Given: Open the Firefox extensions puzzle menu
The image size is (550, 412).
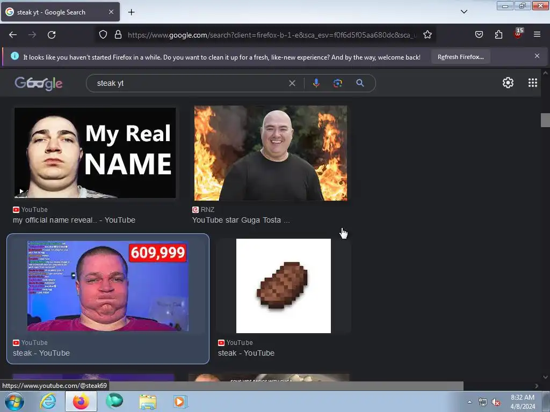Looking at the screenshot, I should coord(498,35).
